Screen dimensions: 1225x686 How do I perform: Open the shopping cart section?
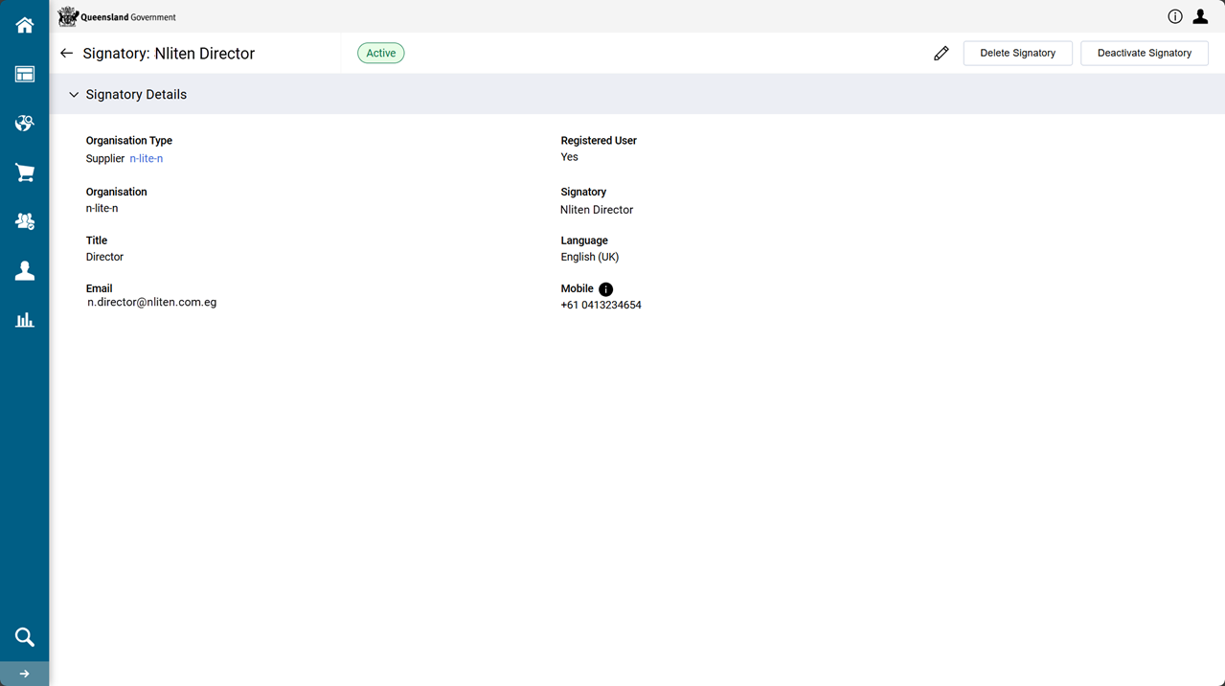pos(25,172)
